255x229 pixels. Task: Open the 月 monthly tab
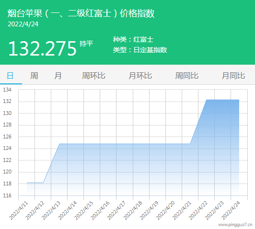58,76
